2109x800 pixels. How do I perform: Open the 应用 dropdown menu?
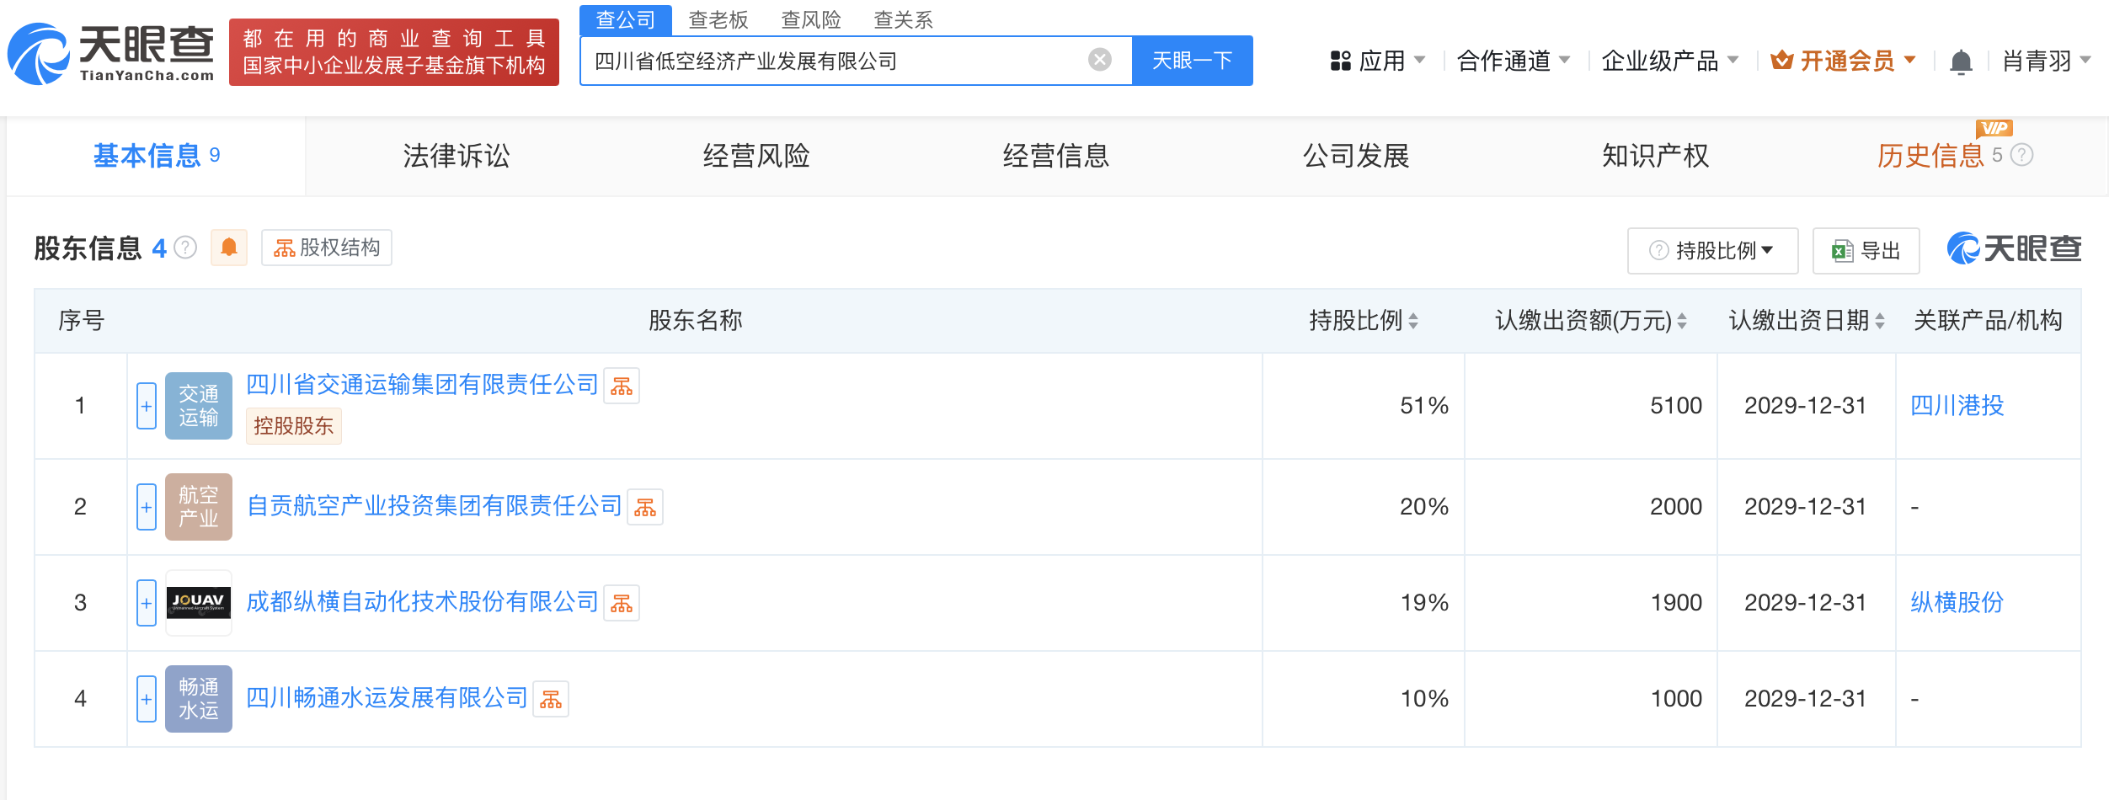point(1378,61)
